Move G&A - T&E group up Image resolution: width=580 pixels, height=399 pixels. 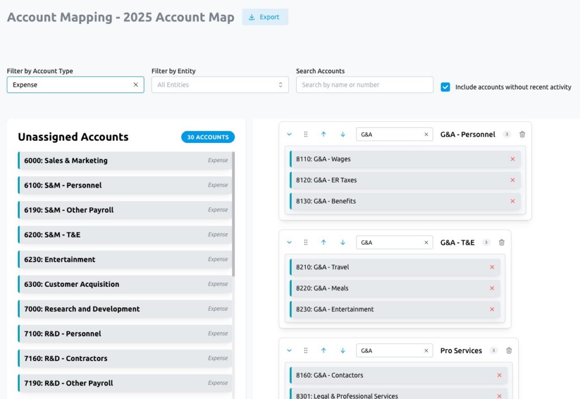(x=323, y=243)
